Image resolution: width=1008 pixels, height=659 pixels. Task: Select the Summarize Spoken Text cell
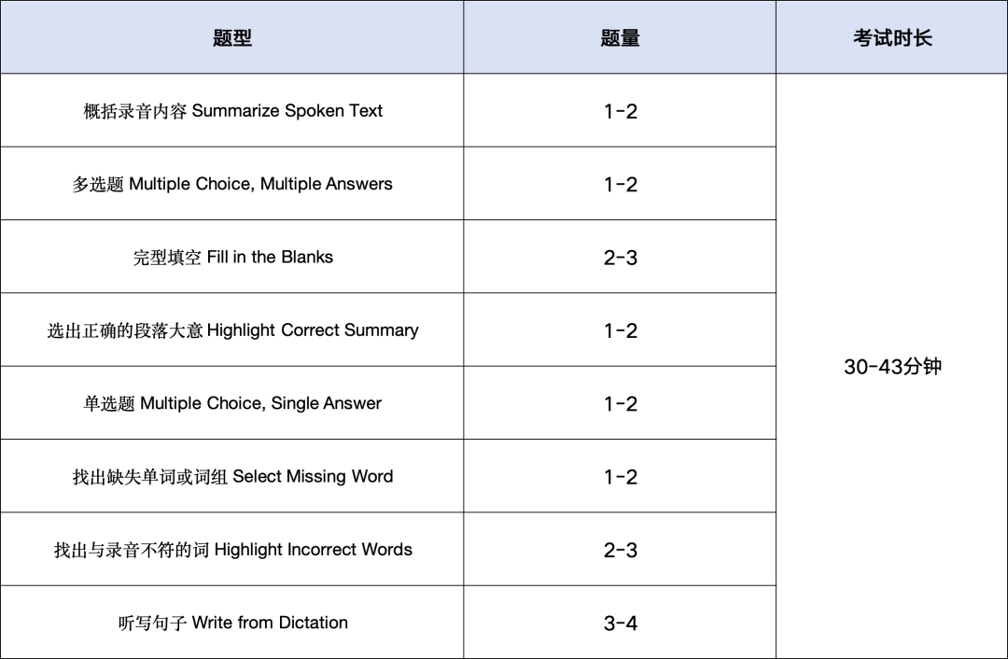tap(232, 110)
